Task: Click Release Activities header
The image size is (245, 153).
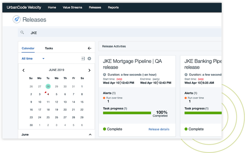Action: [x=114, y=46]
